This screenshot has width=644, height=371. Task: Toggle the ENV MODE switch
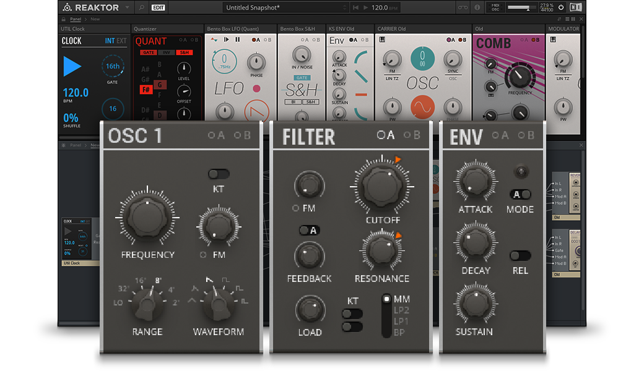click(520, 194)
